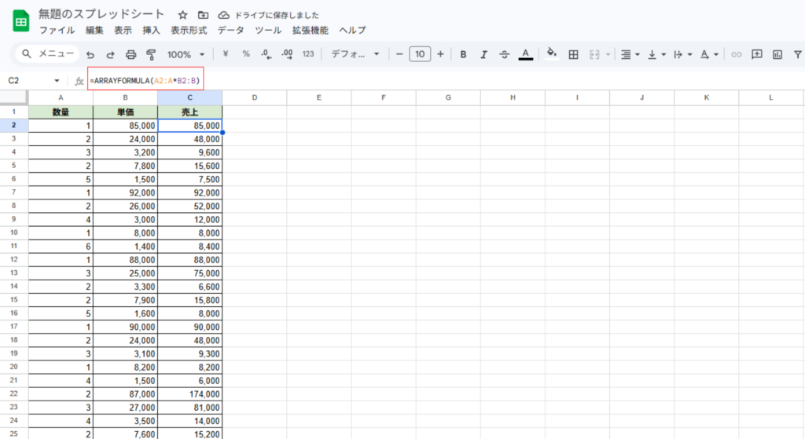Open the 100% zoom dropdown
Viewport: 805px width, 439px height.
click(x=186, y=55)
